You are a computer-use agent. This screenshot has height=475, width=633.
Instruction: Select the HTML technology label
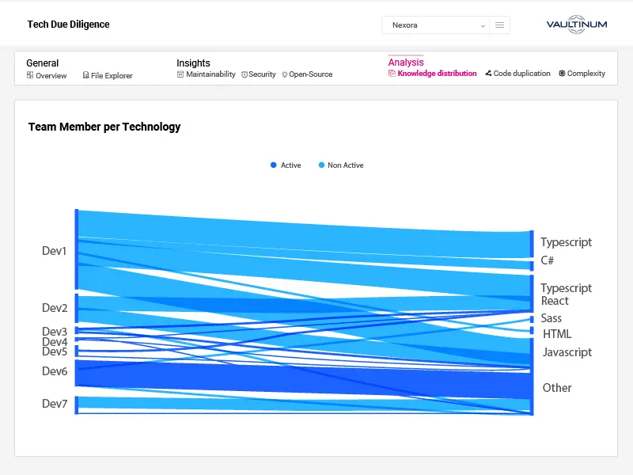point(557,334)
